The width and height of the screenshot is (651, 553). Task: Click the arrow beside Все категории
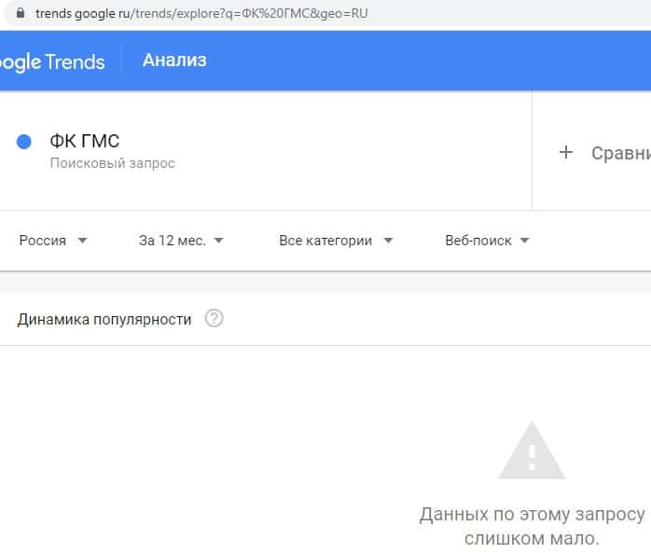(x=388, y=241)
